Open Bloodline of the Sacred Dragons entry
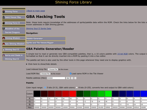The image size is (147, 110). [x=14, y=30]
